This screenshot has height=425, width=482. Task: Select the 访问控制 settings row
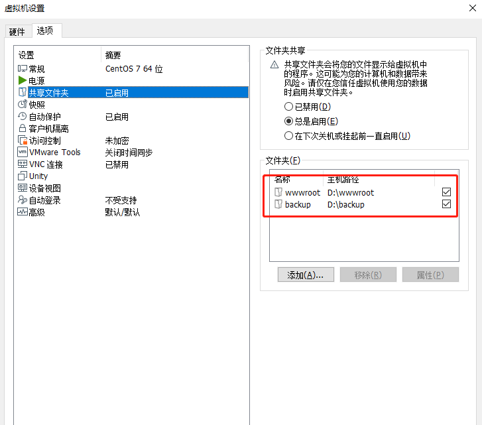(131, 141)
